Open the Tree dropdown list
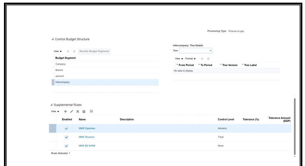Viewport: 305px width, 166px height. 196,51
